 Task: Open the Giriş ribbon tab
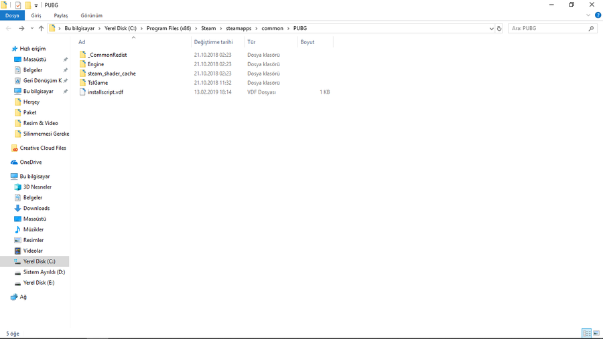[36, 15]
